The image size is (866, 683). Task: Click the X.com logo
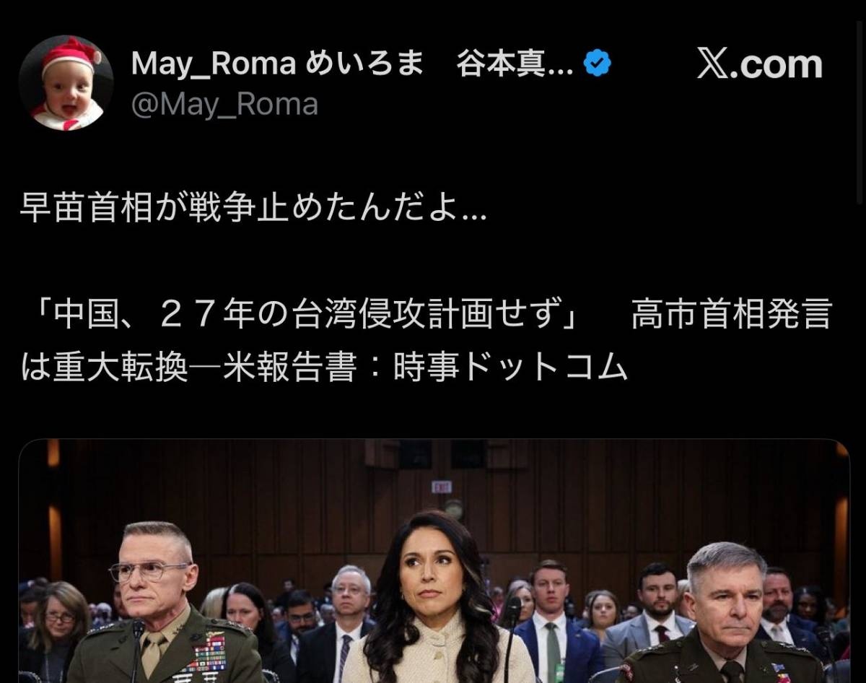(759, 65)
